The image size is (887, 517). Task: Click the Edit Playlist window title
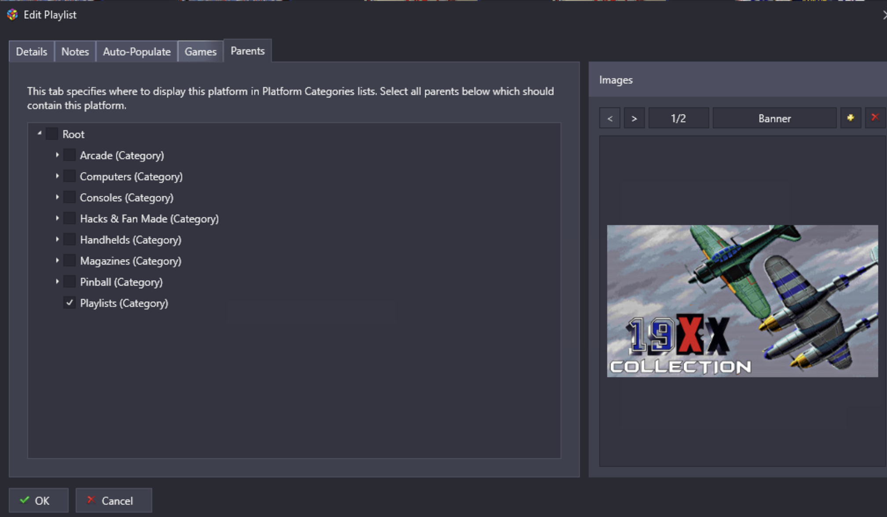coord(50,15)
